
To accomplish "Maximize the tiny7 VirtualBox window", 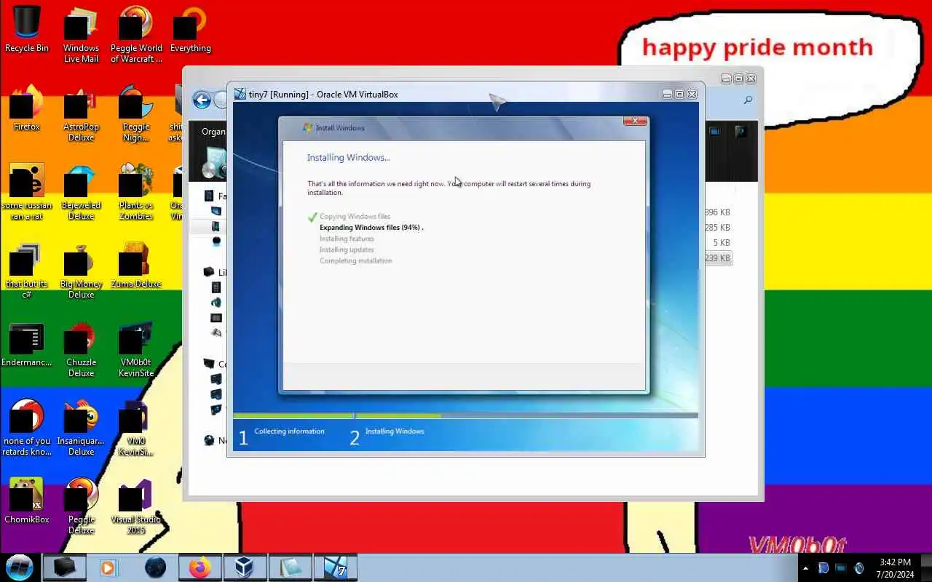I will click(x=679, y=95).
